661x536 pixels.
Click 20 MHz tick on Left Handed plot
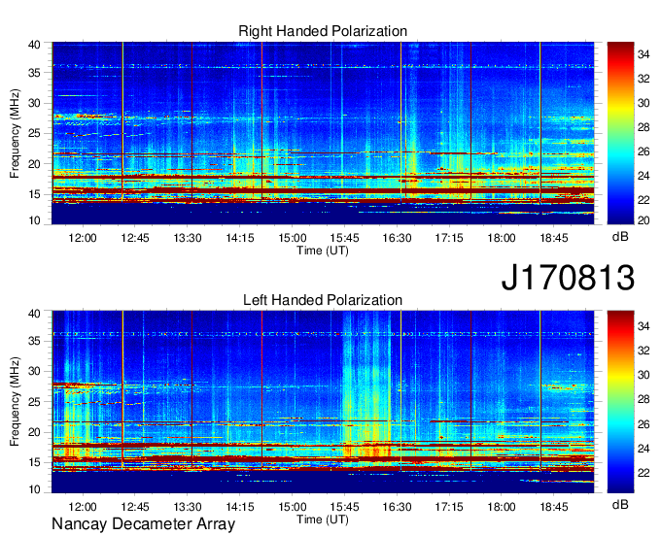34,432
